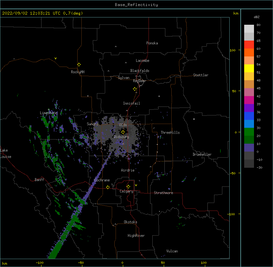This screenshot has width=273, height=267.
Task: Click the -50 tick label on the vertical axis
Action: point(232,173)
